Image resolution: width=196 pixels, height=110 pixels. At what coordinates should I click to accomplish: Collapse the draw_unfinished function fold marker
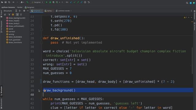tap(42, 38)
